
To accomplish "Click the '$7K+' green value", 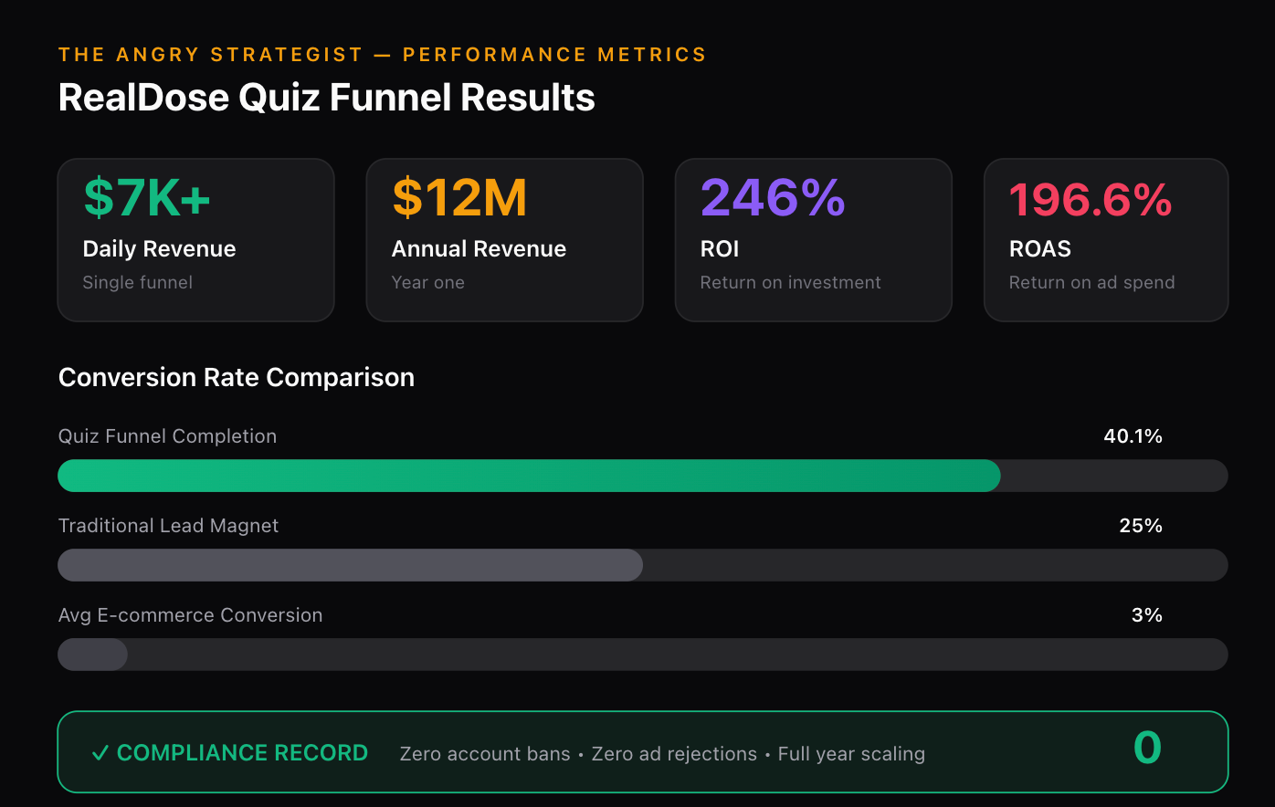I will 147,198.
